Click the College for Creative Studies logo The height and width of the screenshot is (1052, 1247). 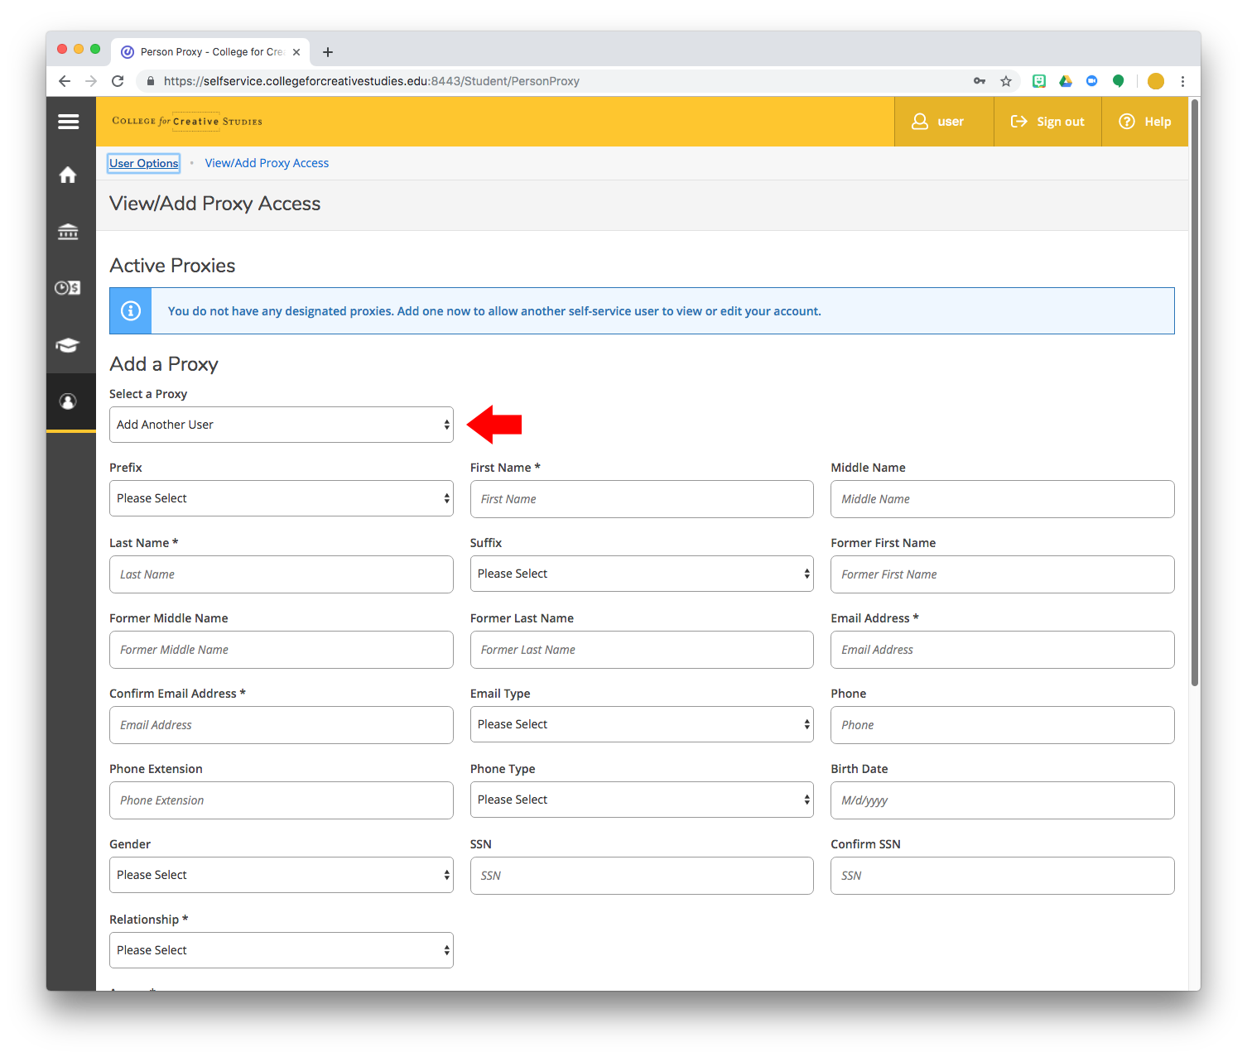(186, 121)
